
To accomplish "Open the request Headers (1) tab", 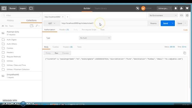I will [x=64, y=30].
